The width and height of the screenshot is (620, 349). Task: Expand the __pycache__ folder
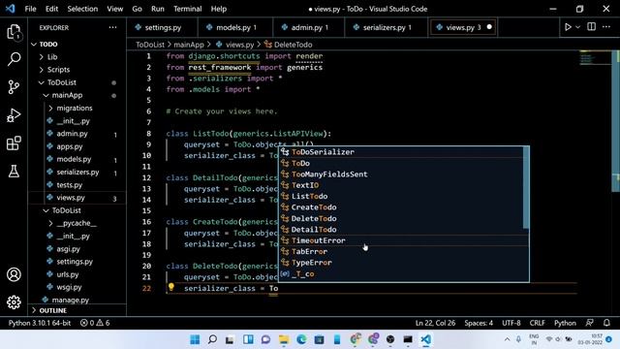[76, 223]
